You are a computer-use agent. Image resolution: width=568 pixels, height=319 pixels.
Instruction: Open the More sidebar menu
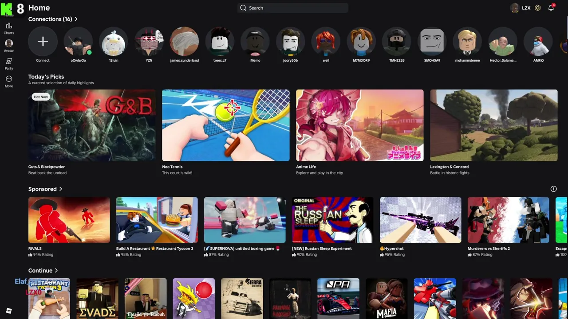point(9,82)
